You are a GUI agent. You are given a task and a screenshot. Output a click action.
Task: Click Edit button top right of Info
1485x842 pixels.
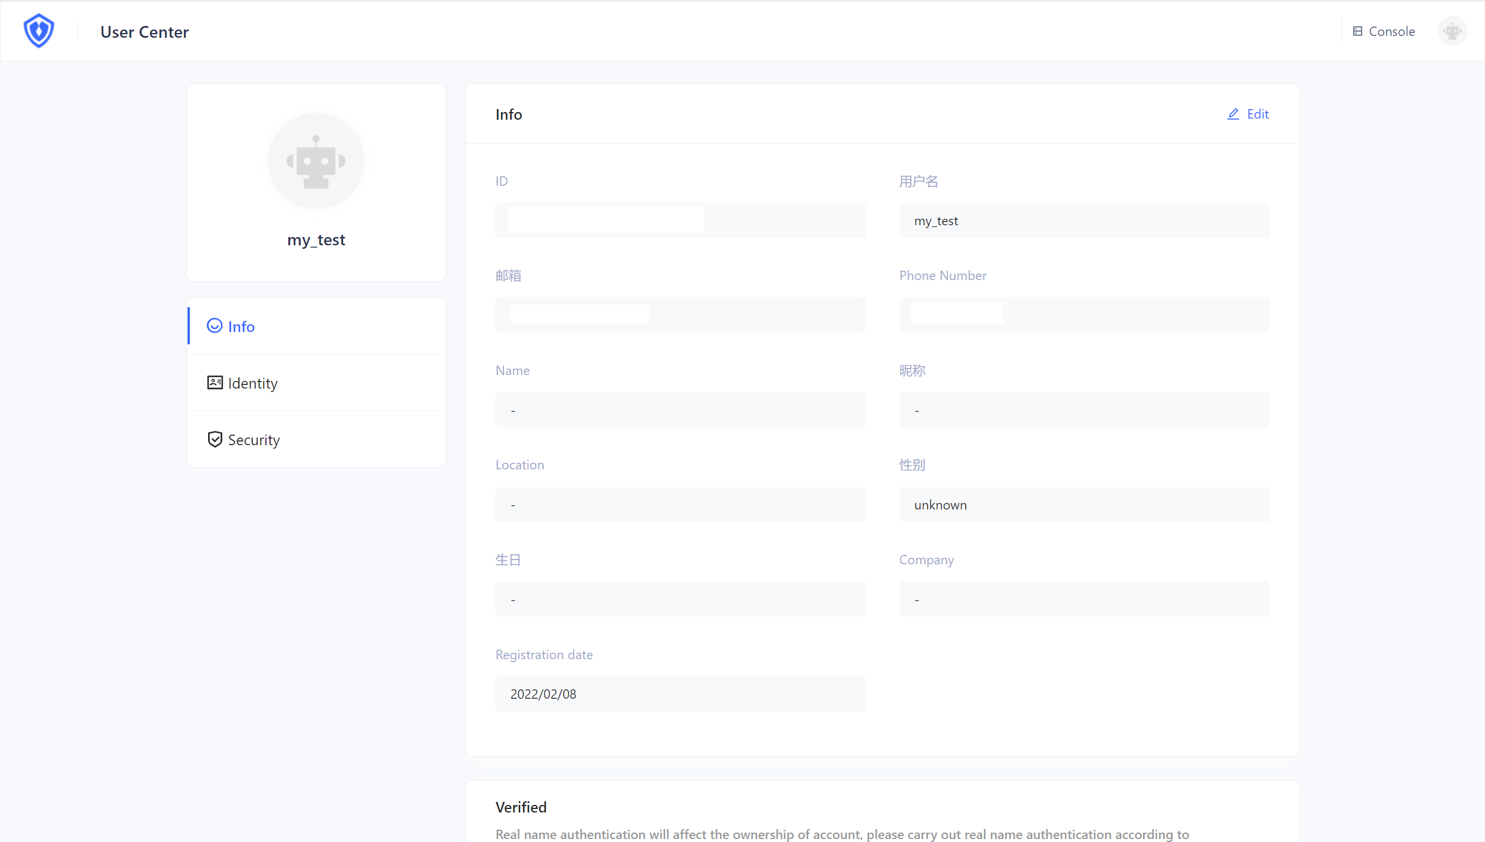[x=1249, y=113]
